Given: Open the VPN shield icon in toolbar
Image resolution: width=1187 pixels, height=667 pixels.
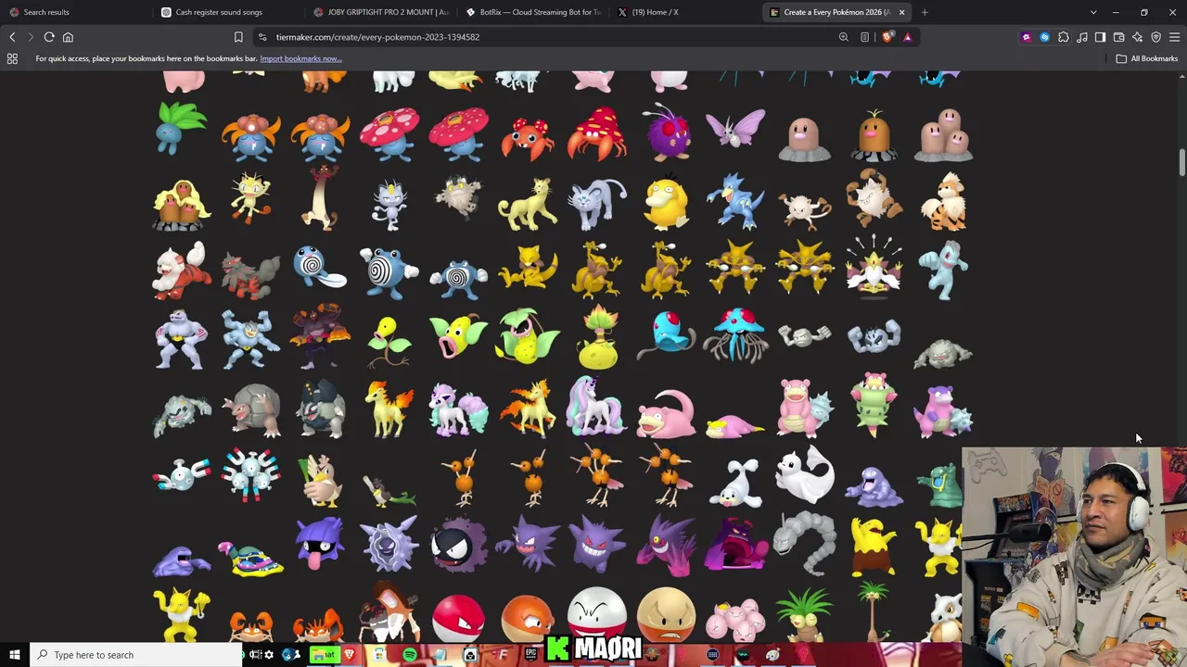Looking at the screenshot, I should [x=1156, y=37].
